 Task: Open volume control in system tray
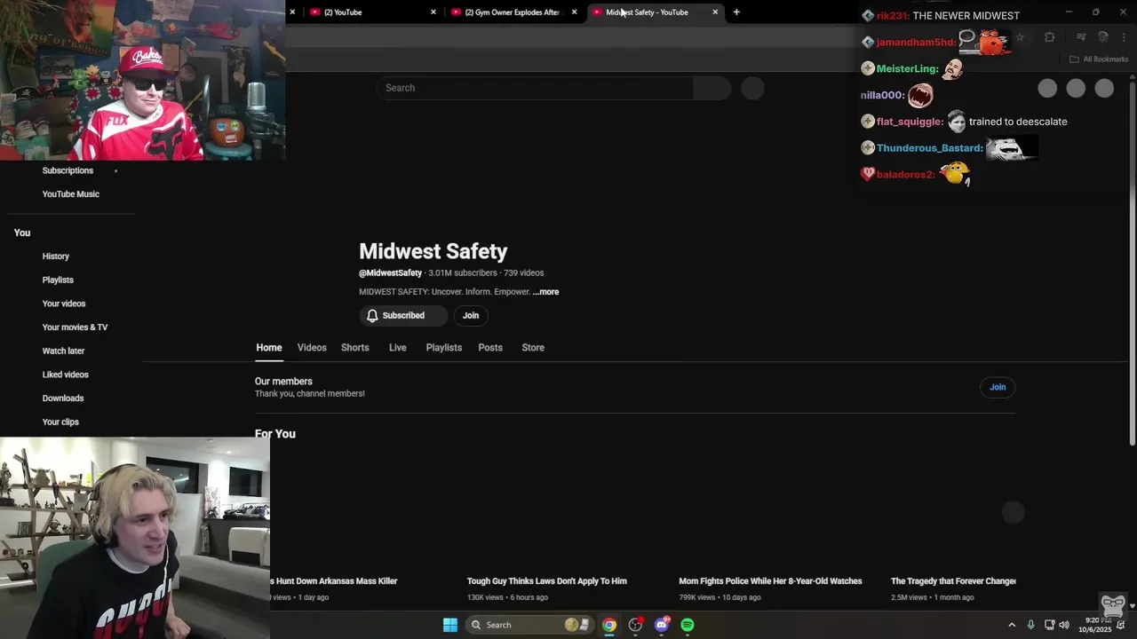tap(1064, 625)
